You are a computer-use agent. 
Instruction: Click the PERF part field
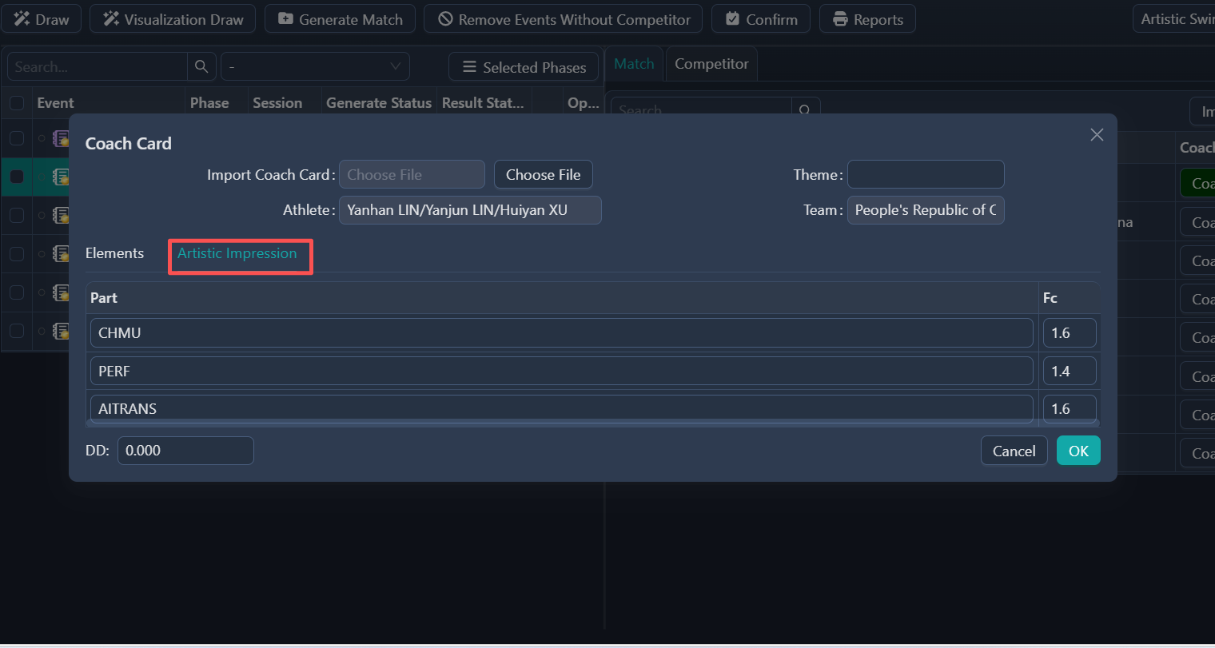point(561,372)
